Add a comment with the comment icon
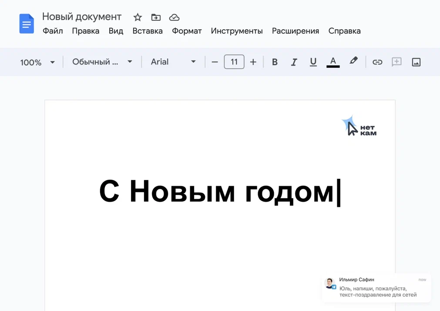 coord(396,62)
